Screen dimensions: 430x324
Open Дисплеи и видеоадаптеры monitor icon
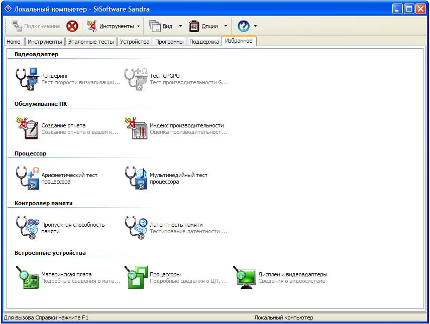pyautogui.click(x=244, y=277)
